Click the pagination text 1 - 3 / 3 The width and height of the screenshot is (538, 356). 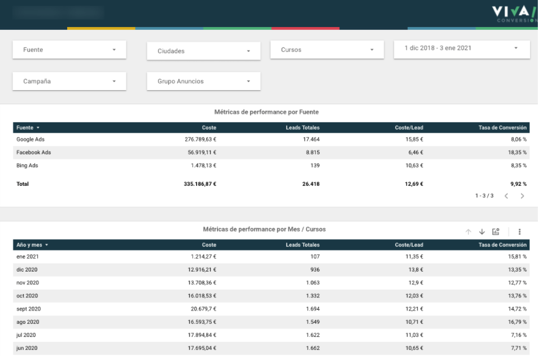(484, 196)
